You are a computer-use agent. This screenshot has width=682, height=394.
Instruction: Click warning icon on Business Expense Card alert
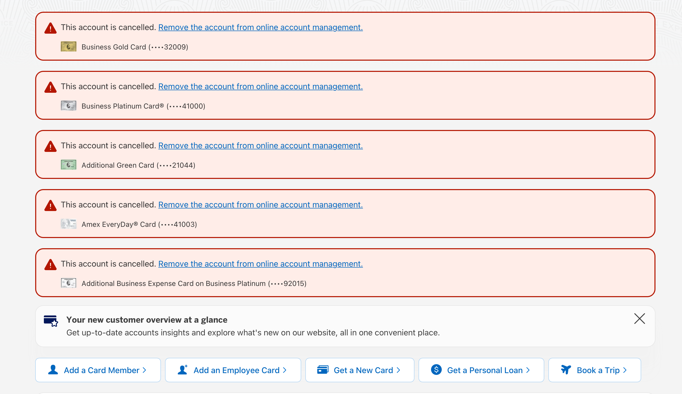50,265
